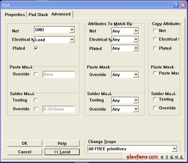The width and height of the screenshot is (188, 163).
Task: Check Copy Attributes Electrical type checkbox
Action: pos(155,39)
